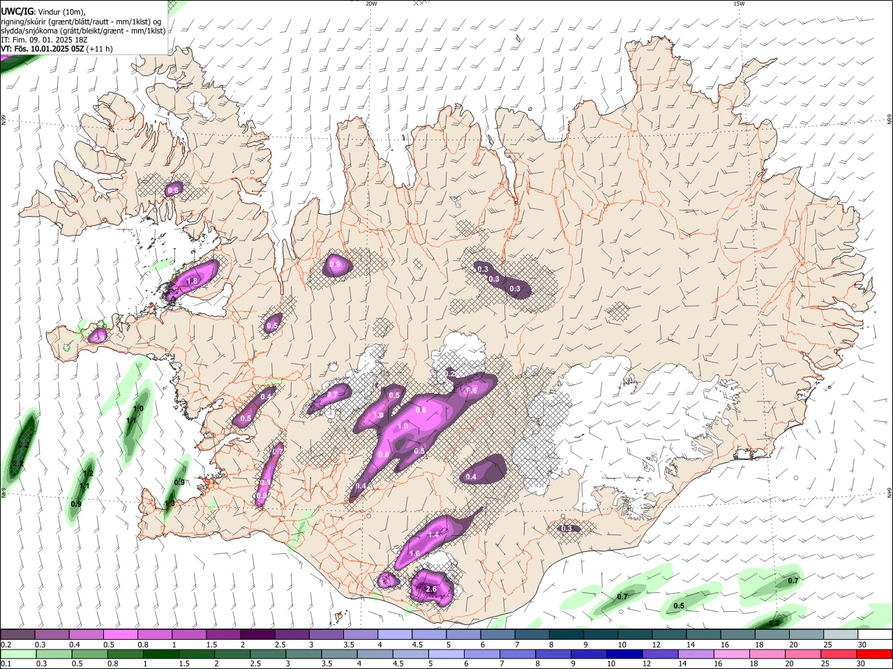This screenshot has height=669, width=893.
Task: Select the bright pink top-row swatch from 0.5 to 0.8
Action: click(120, 634)
